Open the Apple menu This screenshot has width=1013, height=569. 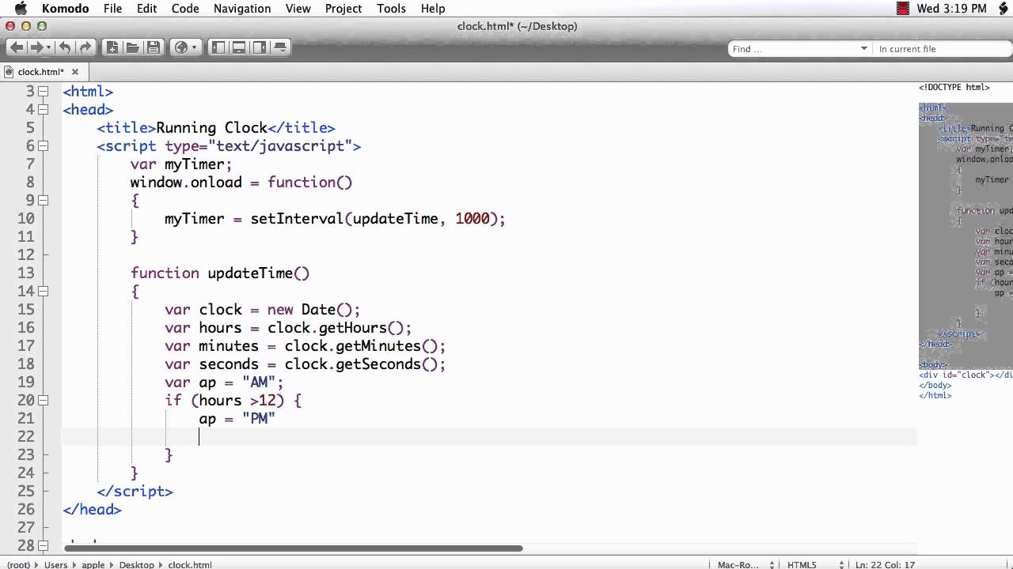(21, 9)
